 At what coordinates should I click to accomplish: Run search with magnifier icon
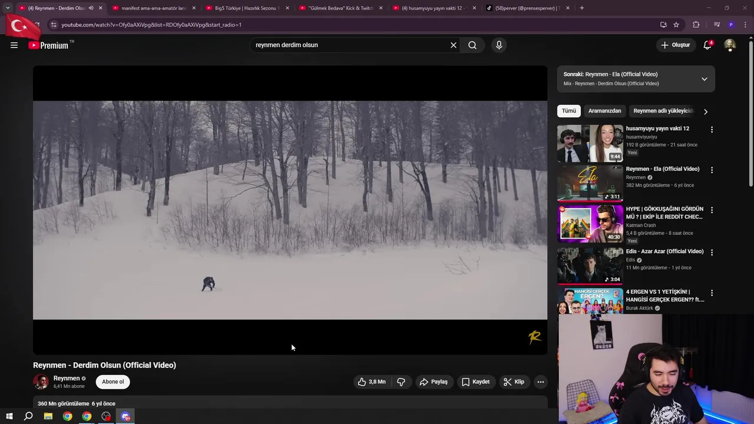point(472,45)
